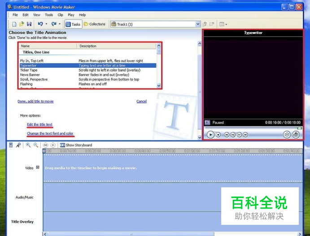Open the File menu
The image size is (310, 236).
click(x=15, y=15)
